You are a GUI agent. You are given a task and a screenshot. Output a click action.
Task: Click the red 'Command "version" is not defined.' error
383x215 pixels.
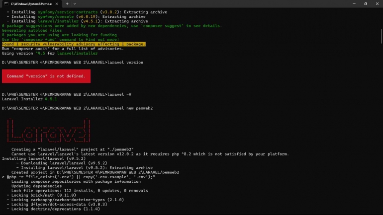(x=46, y=76)
